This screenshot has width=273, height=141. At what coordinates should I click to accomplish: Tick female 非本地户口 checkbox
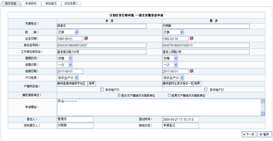102,90
